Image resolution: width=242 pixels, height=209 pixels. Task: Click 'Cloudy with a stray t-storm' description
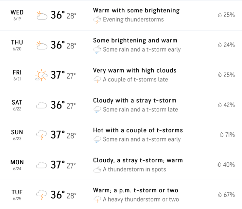135,100
